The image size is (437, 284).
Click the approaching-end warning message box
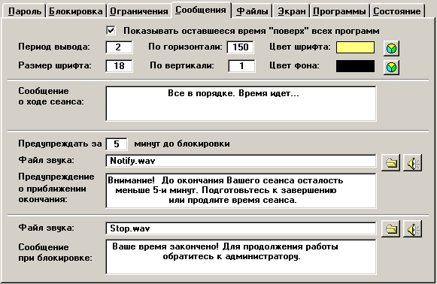click(x=241, y=191)
